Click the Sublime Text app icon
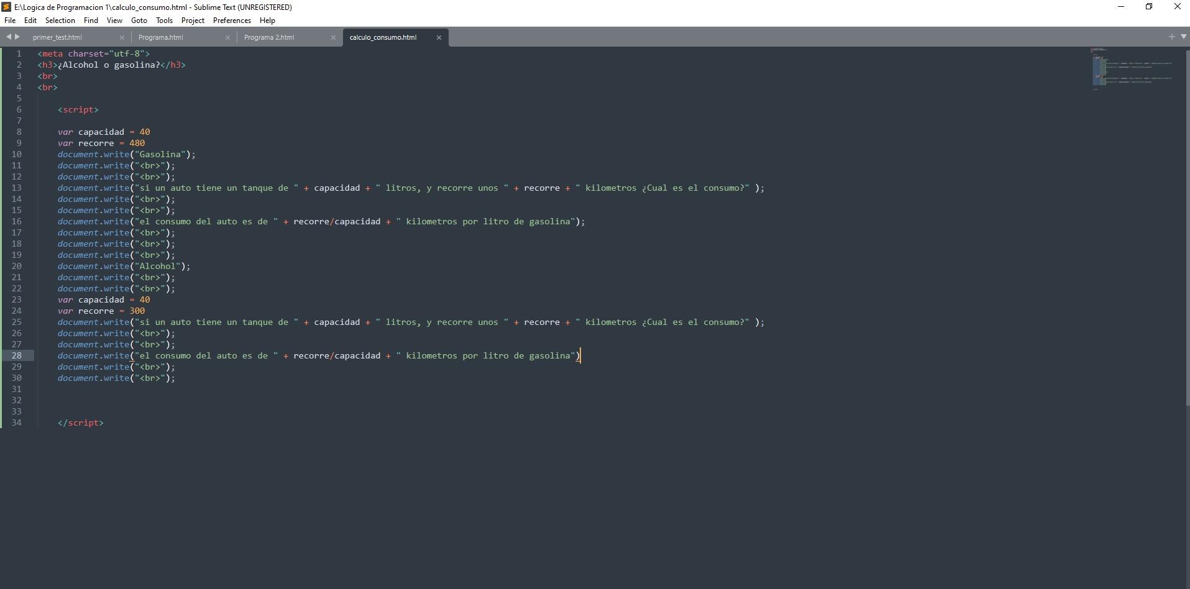Image resolution: width=1190 pixels, height=589 pixels. [6, 7]
